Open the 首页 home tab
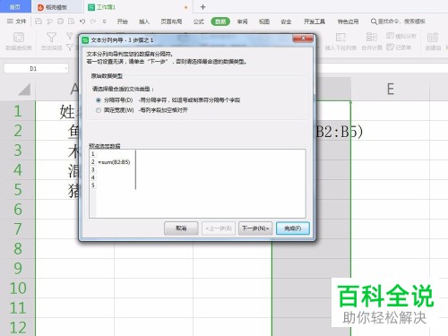This screenshot has width=448, height=336. (15, 6)
